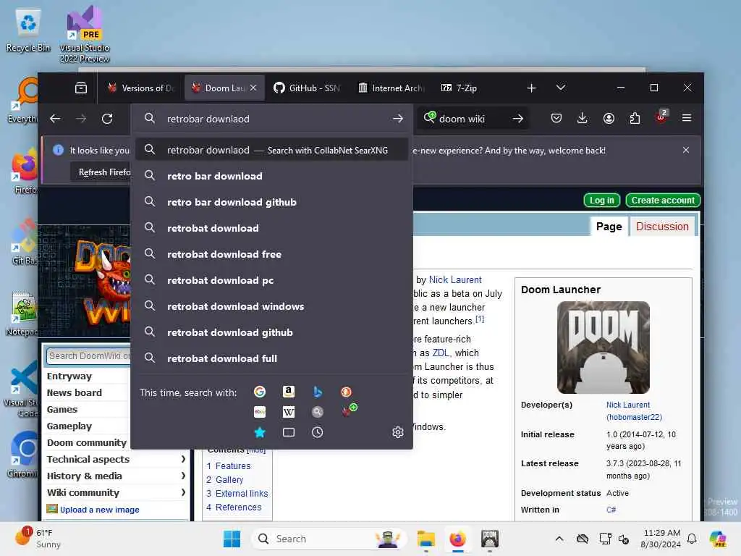The image size is (741, 556).
Task: Reload the current page
Action: tap(107, 119)
